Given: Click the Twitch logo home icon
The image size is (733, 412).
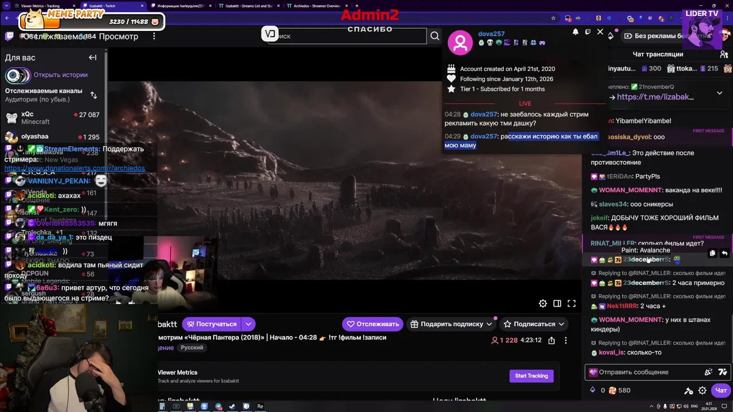Looking at the screenshot, I should (x=9, y=36).
